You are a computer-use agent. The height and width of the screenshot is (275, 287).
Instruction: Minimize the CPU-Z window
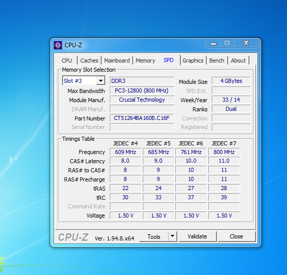[213, 43]
